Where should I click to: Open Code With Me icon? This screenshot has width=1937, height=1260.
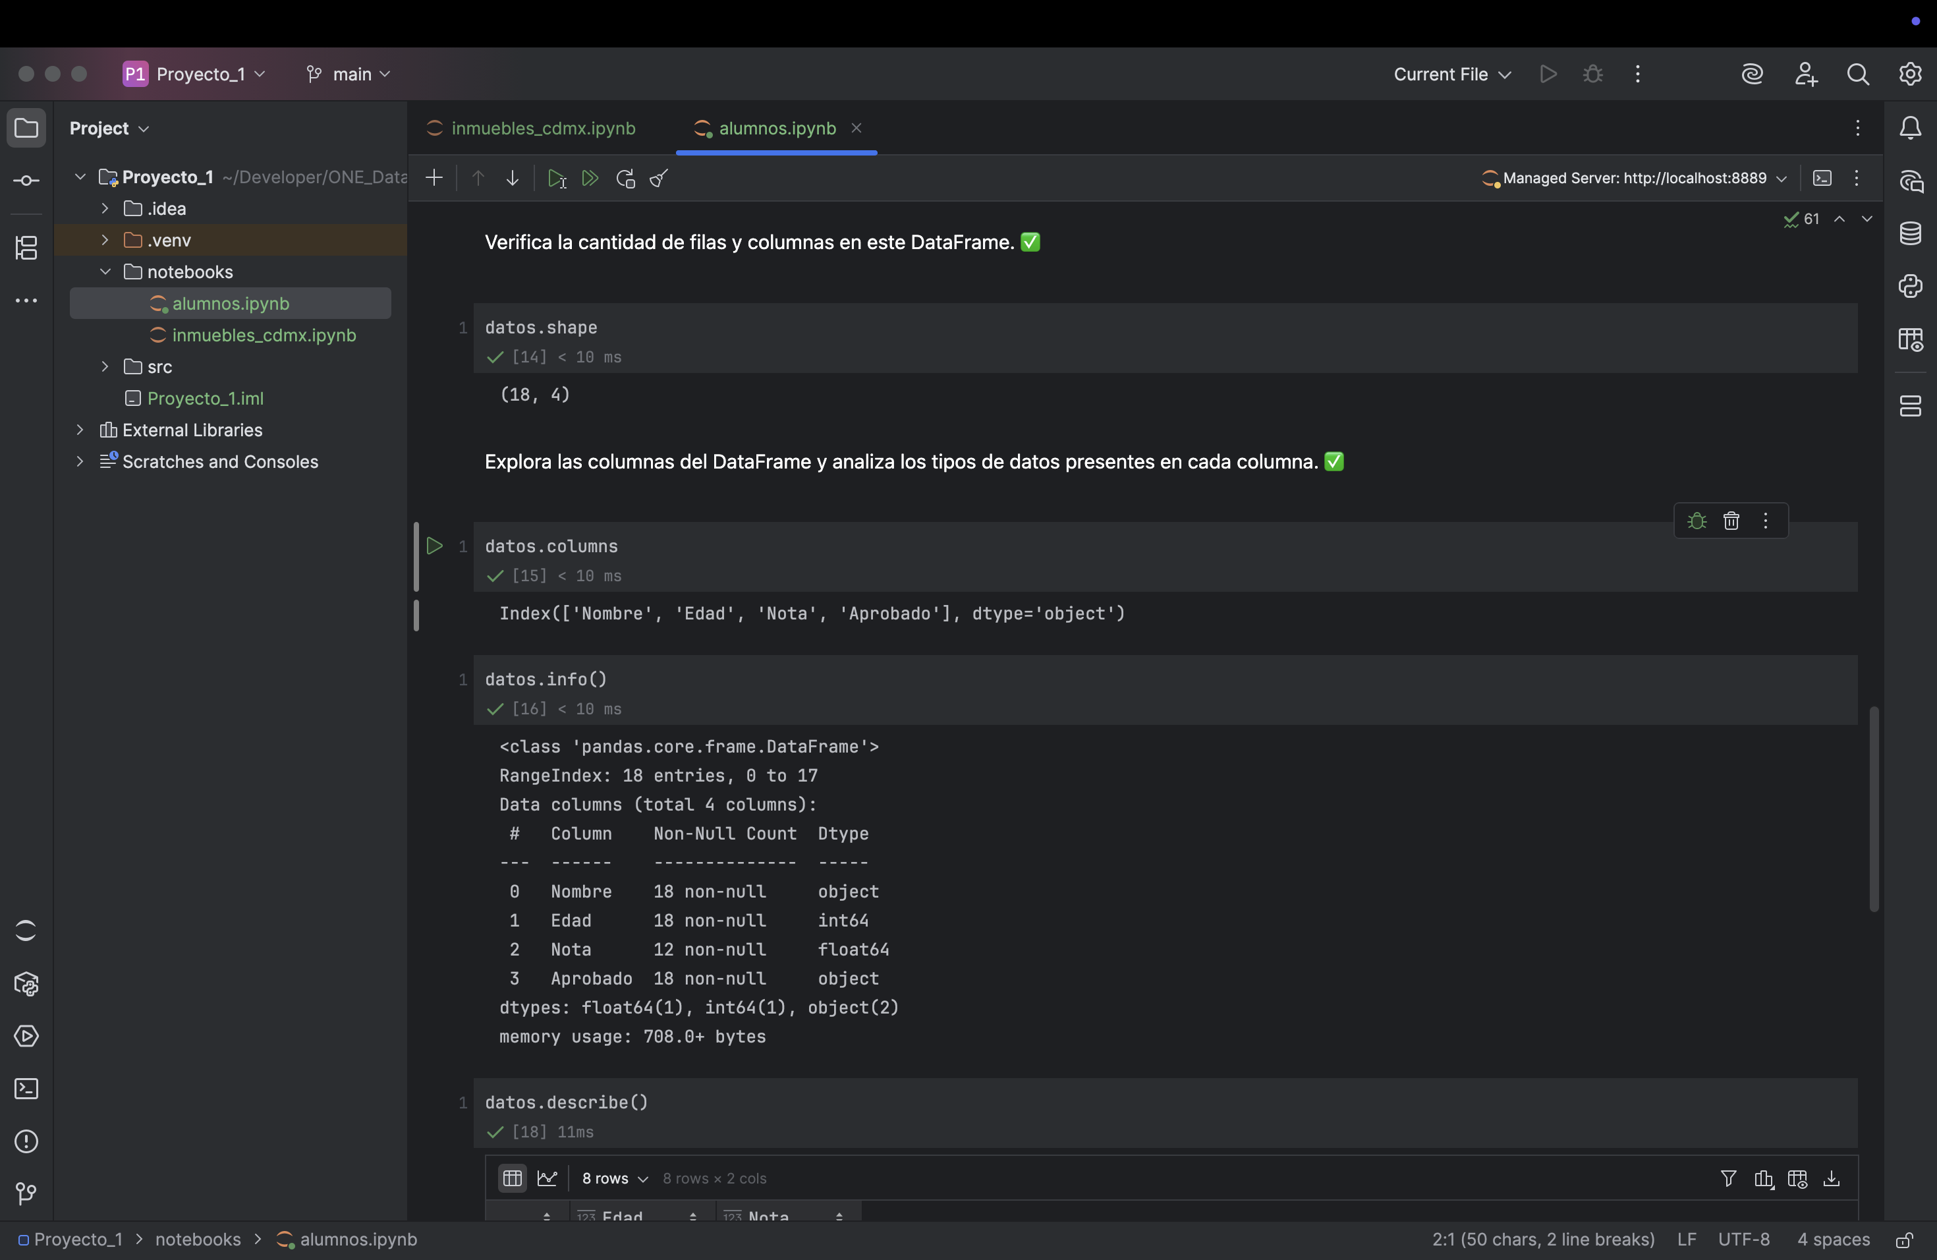[1806, 74]
